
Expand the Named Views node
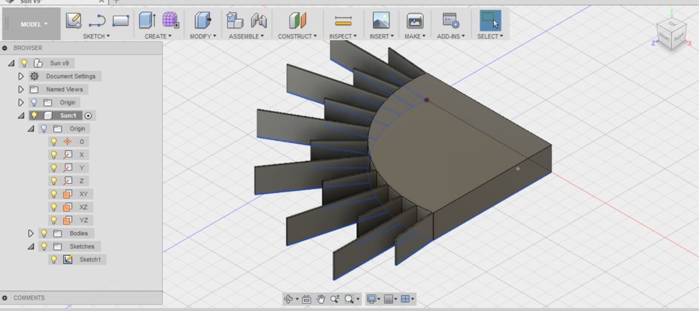pyautogui.click(x=21, y=89)
